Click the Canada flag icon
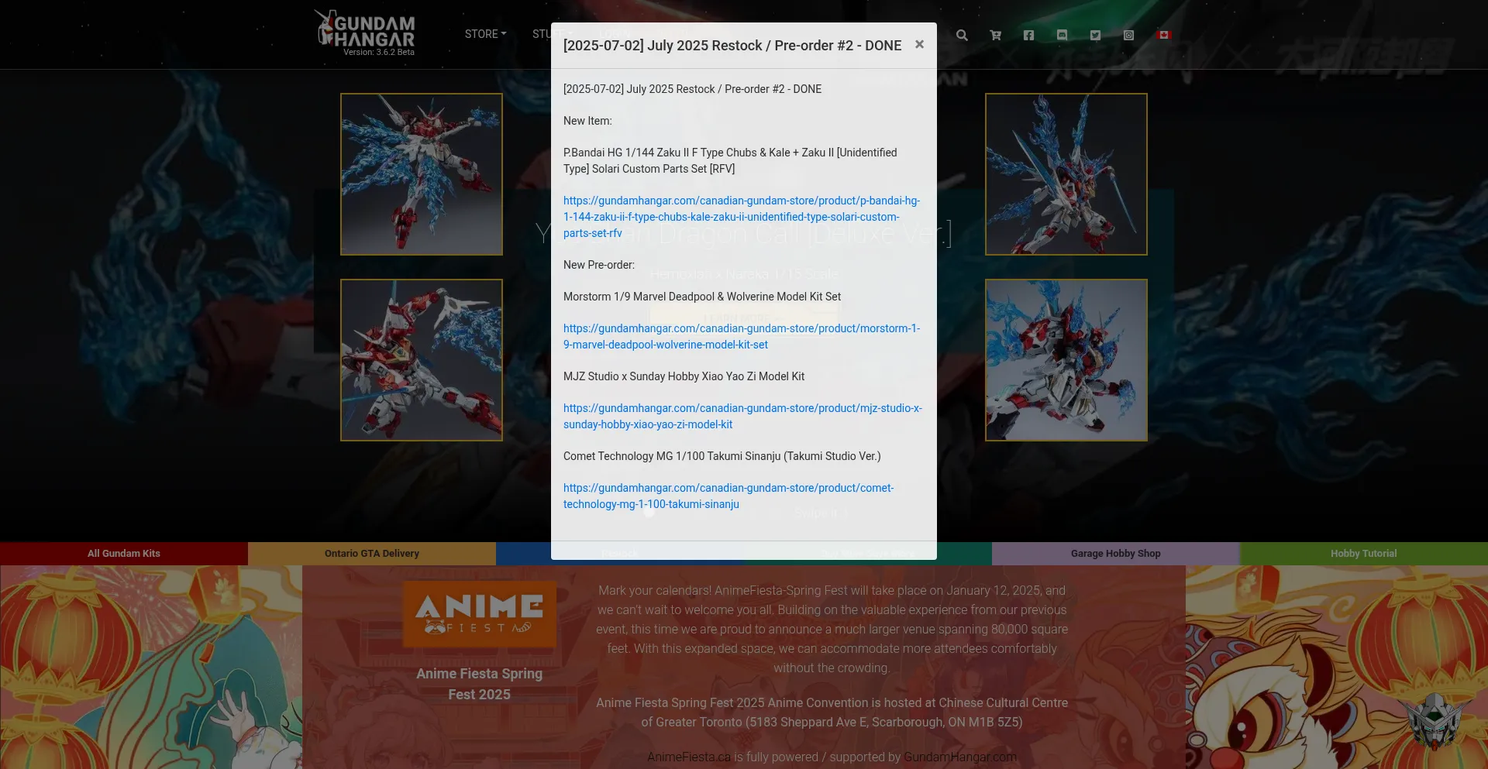Screen dimensions: 1488x769 pos(1163,35)
